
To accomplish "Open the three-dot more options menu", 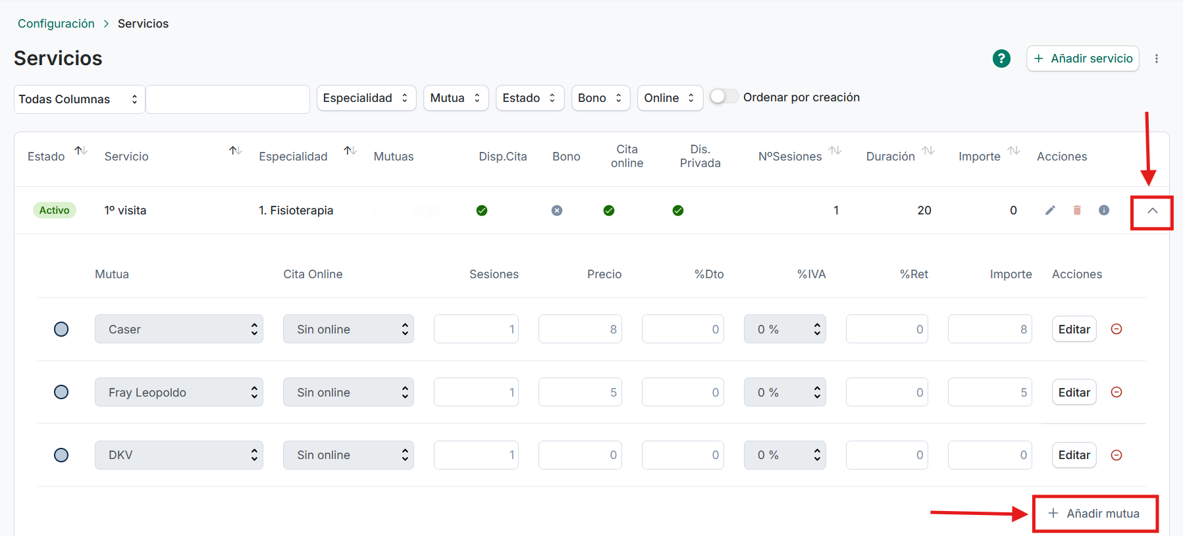I will pyautogui.click(x=1157, y=59).
